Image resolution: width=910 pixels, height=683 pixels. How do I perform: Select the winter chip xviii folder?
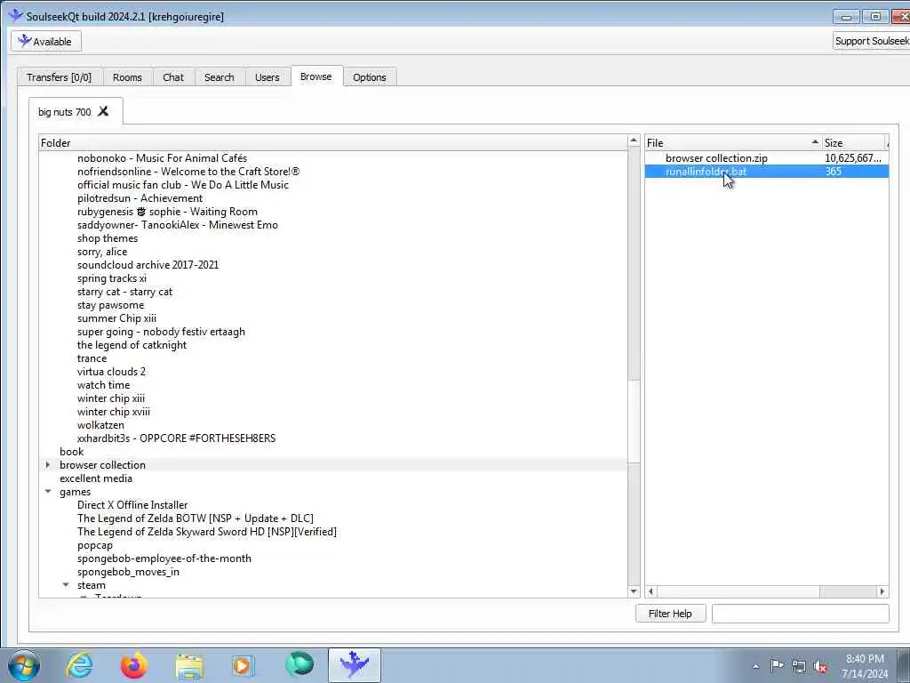(114, 412)
